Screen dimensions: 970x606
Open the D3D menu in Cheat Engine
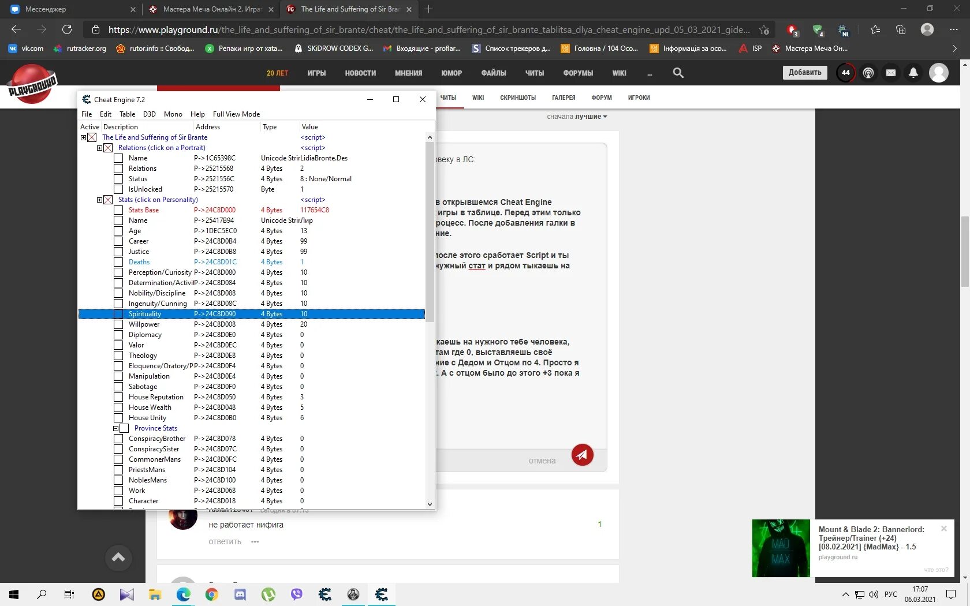[x=150, y=114]
